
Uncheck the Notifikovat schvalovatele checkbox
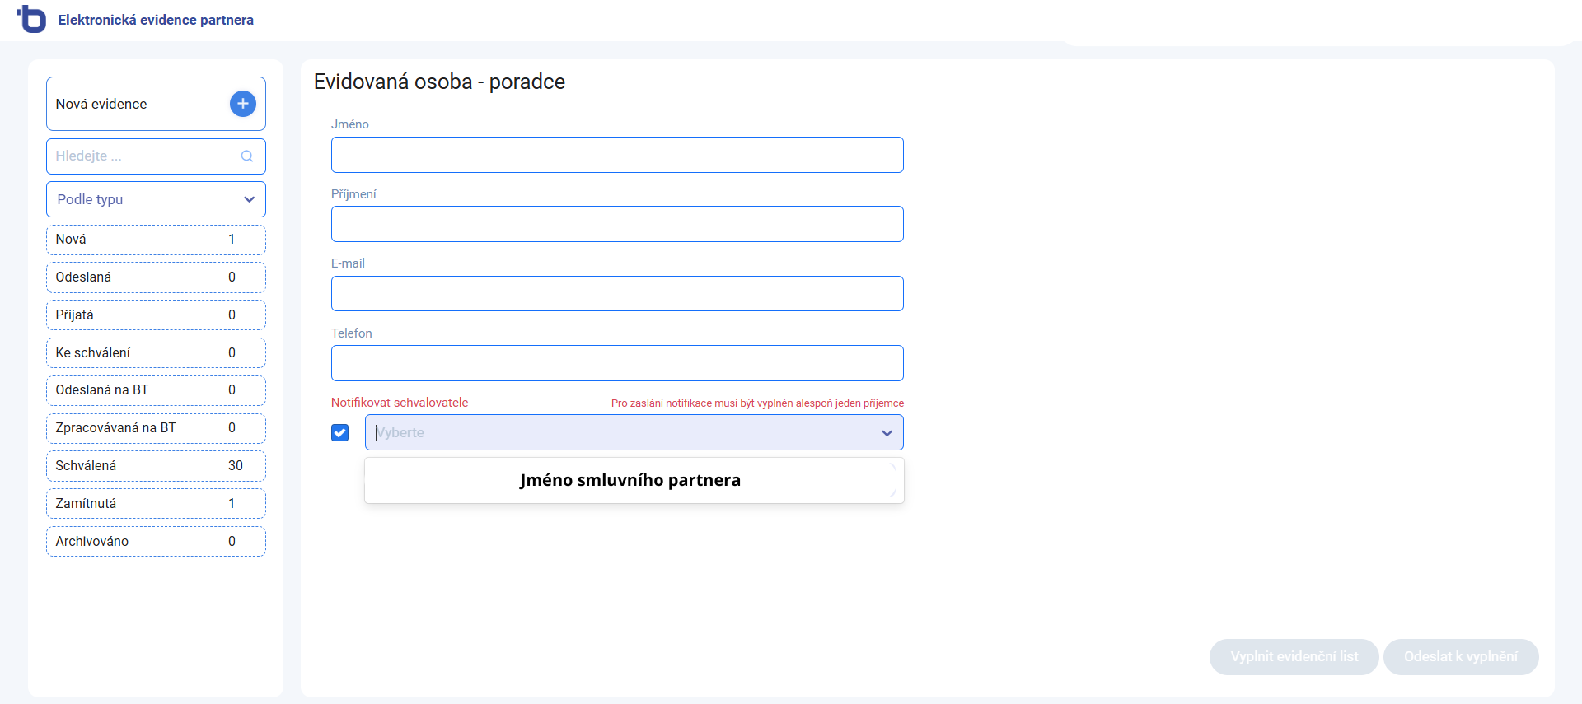point(339,433)
